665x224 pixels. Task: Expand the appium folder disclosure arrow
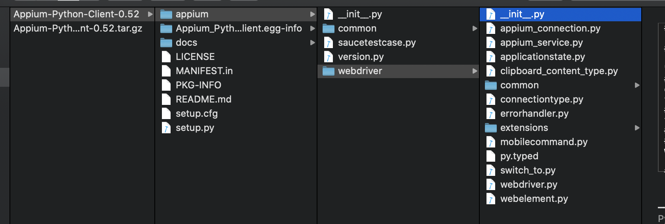tap(312, 14)
